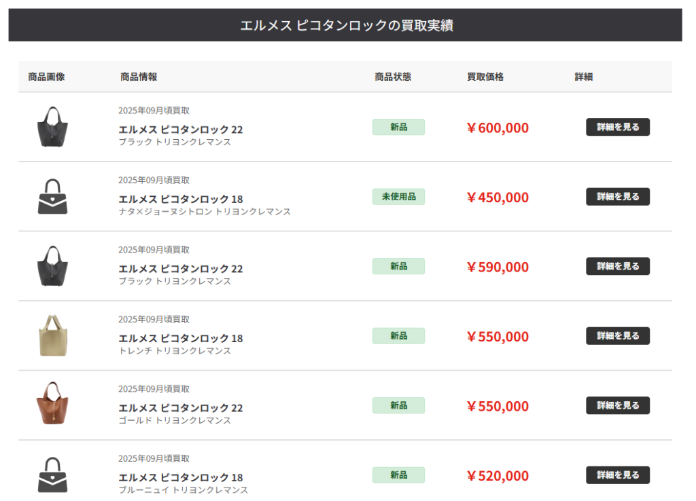Click ブラック トリヨンクレマンス in the ¥600,000 row
The height and width of the screenshot is (501, 696).
click(175, 143)
